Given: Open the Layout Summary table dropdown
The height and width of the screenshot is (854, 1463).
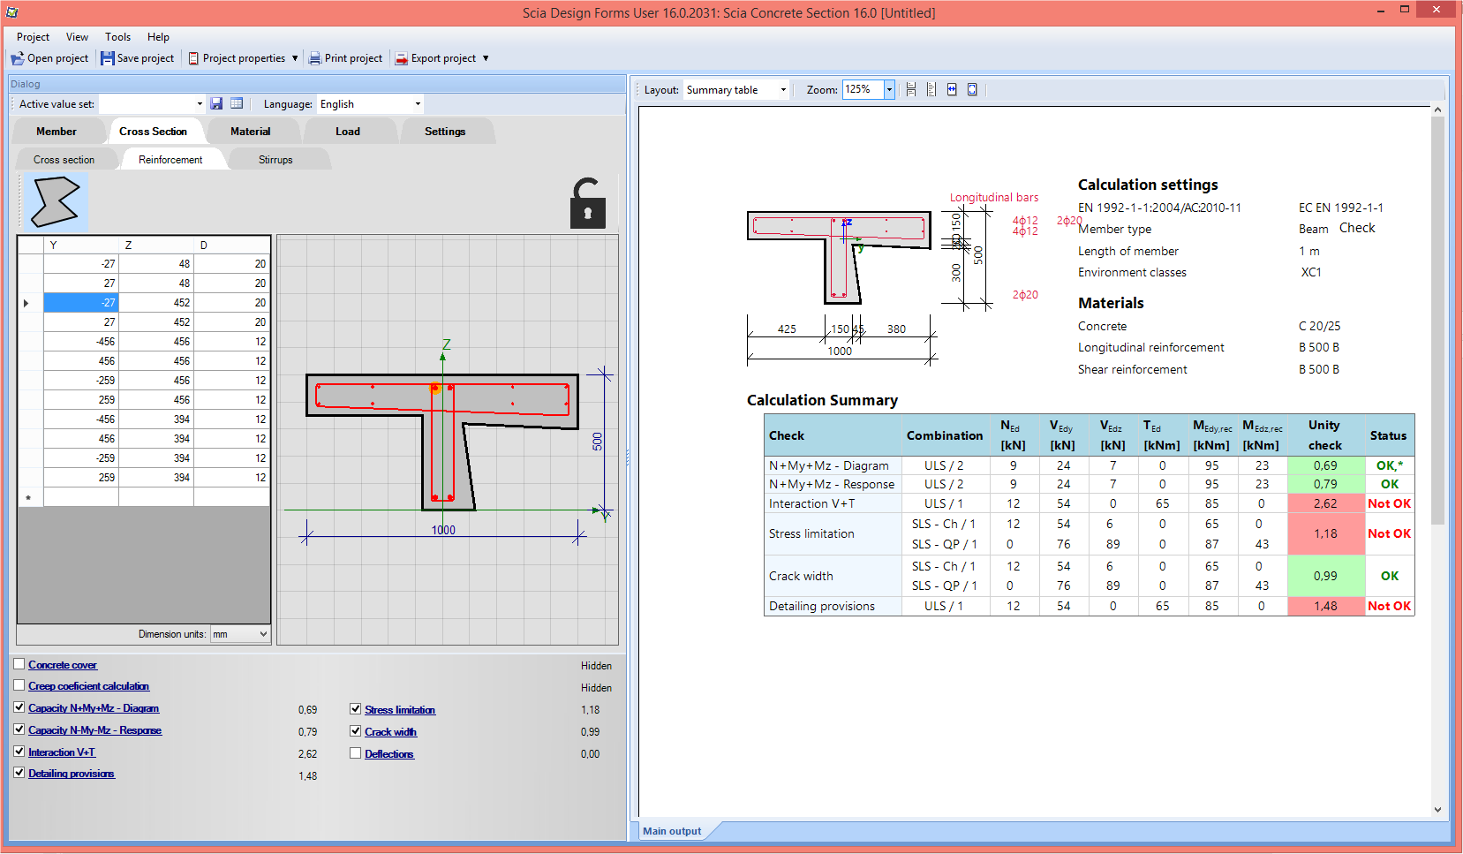Looking at the screenshot, I should pos(782,90).
